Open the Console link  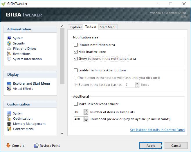(x=18, y=145)
